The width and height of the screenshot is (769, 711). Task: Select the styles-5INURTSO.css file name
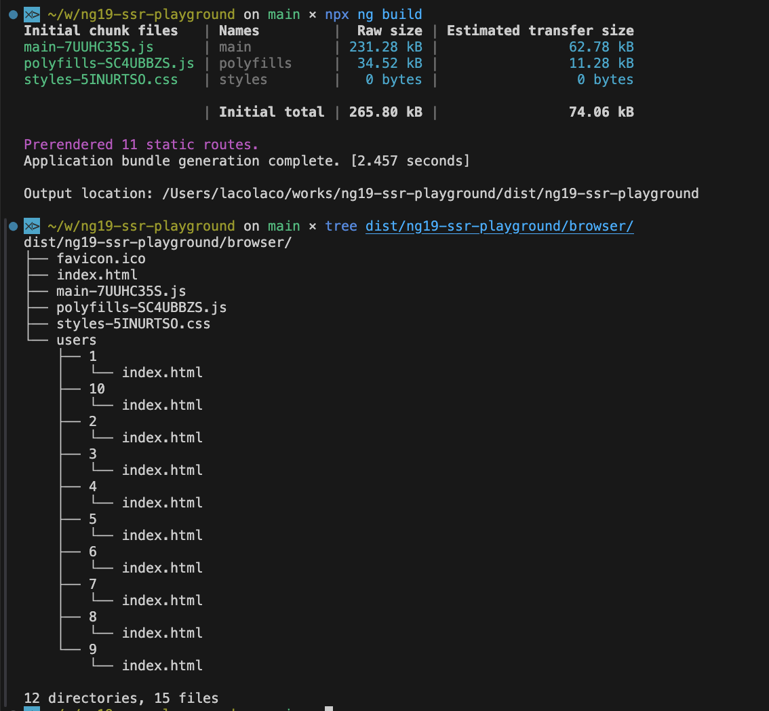pyautogui.click(x=133, y=323)
